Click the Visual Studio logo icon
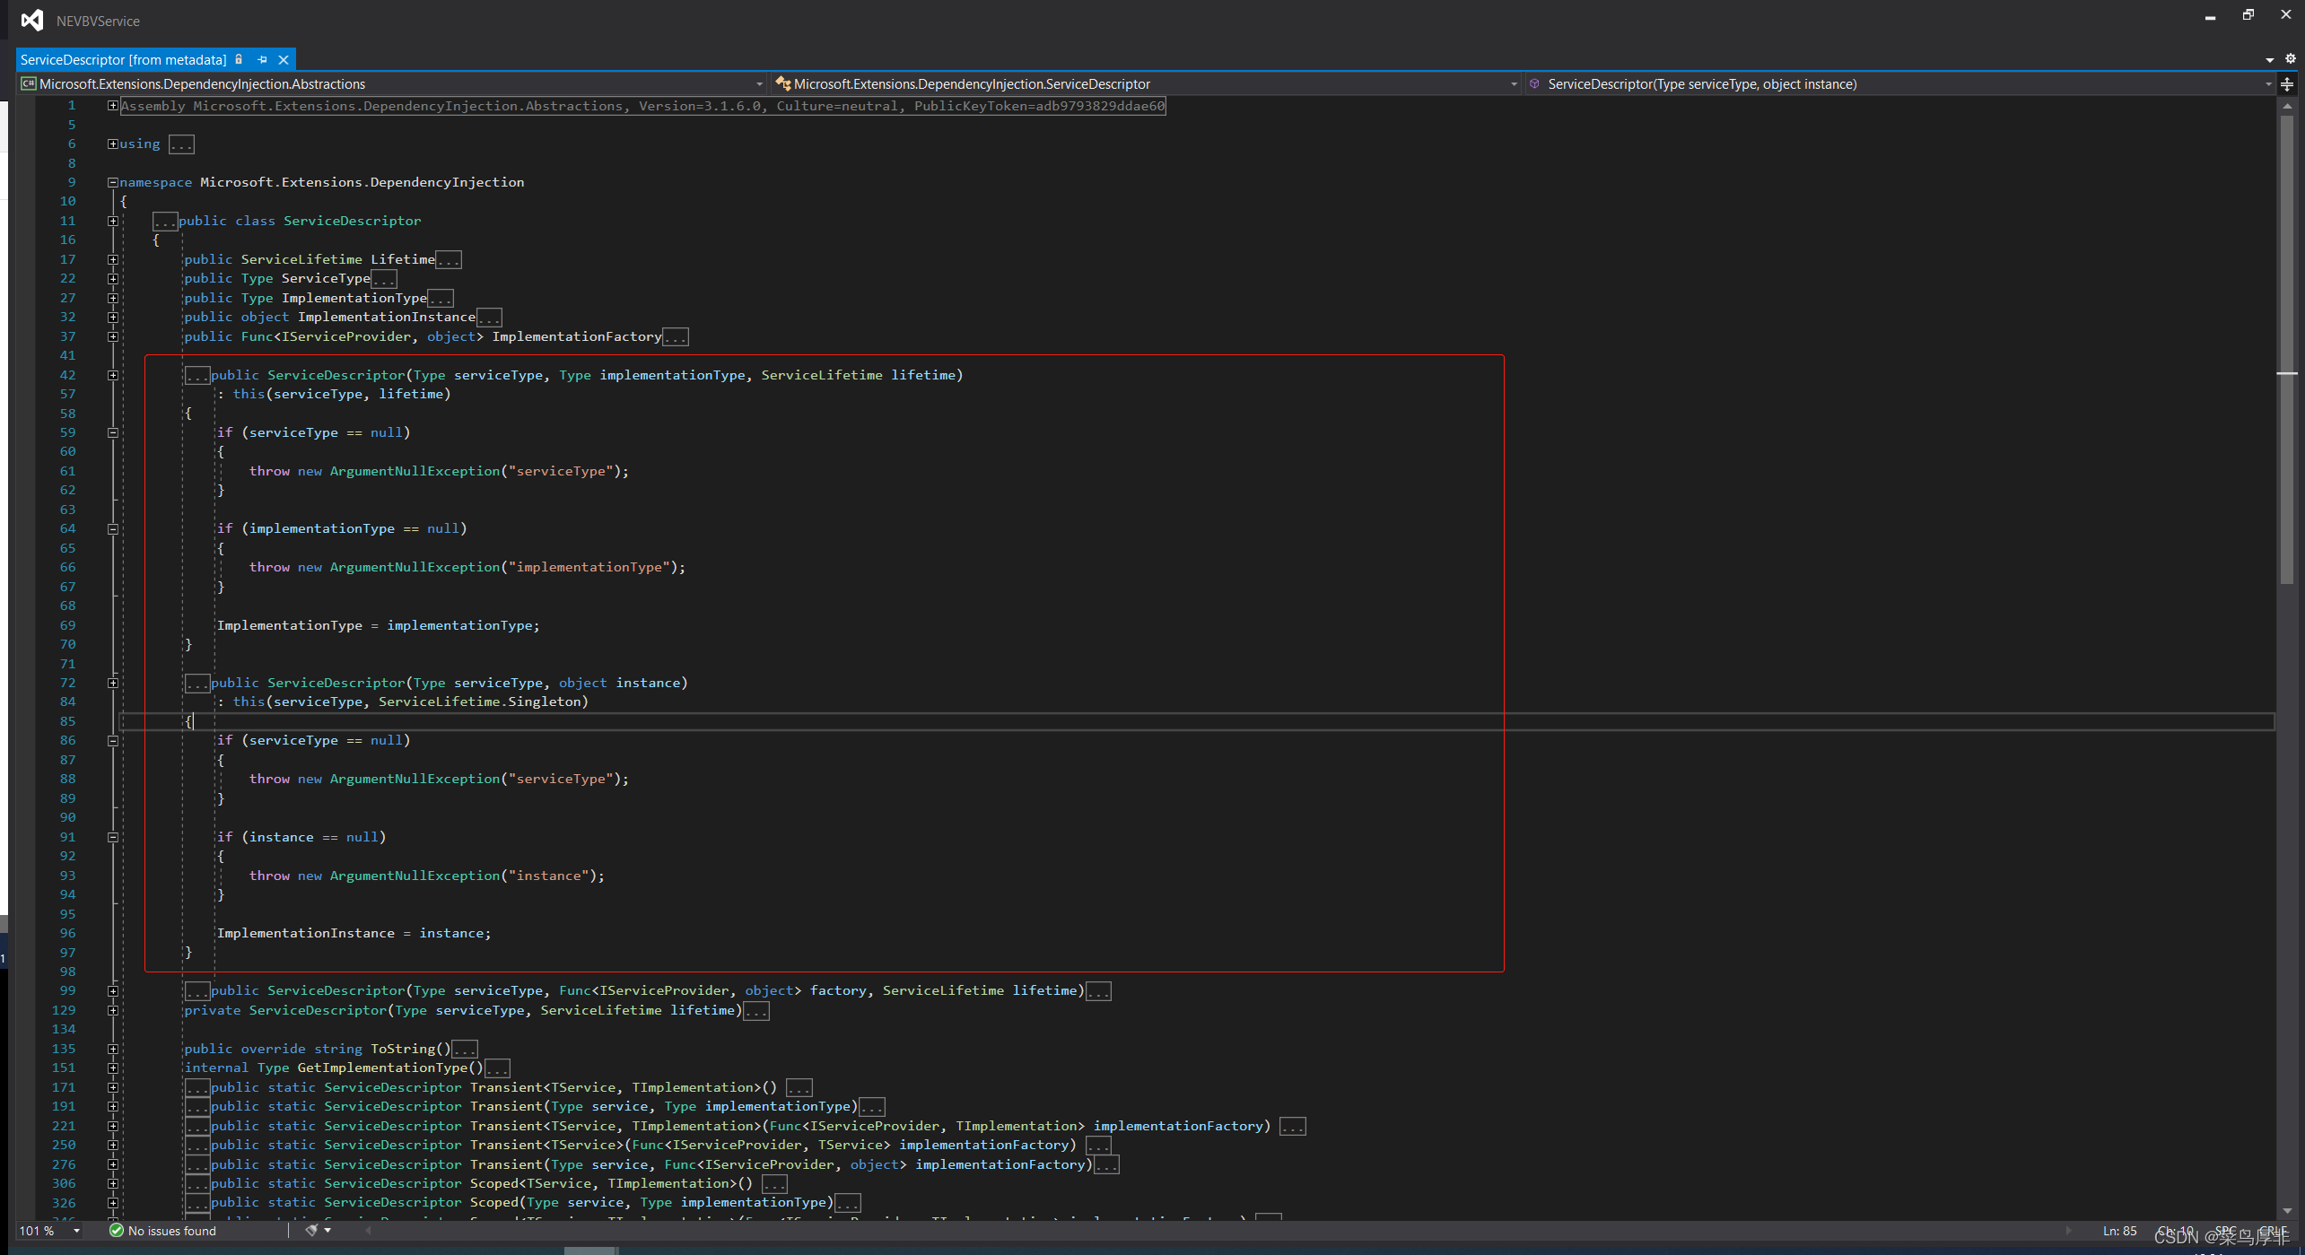The width and height of the screenshot is (2305, 1255). click(33, 21)
